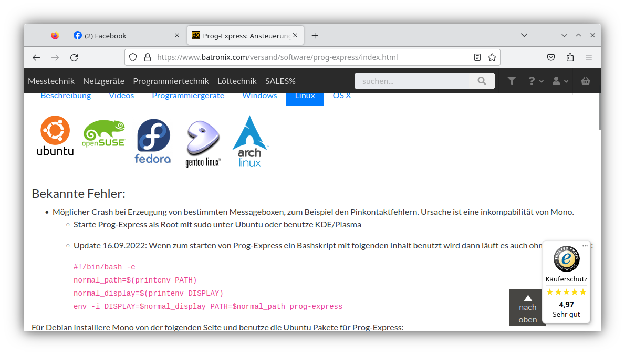Open the shopping basket icon
Viewport: 625px width, 355px height.
click(587, 81)
